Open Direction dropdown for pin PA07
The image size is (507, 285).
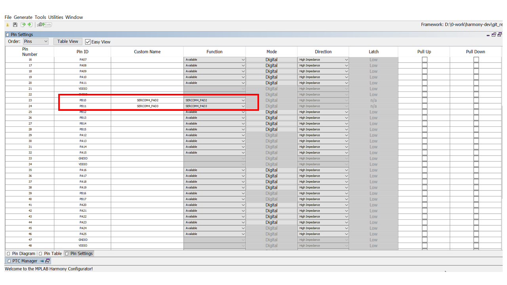tap(323, 60)
